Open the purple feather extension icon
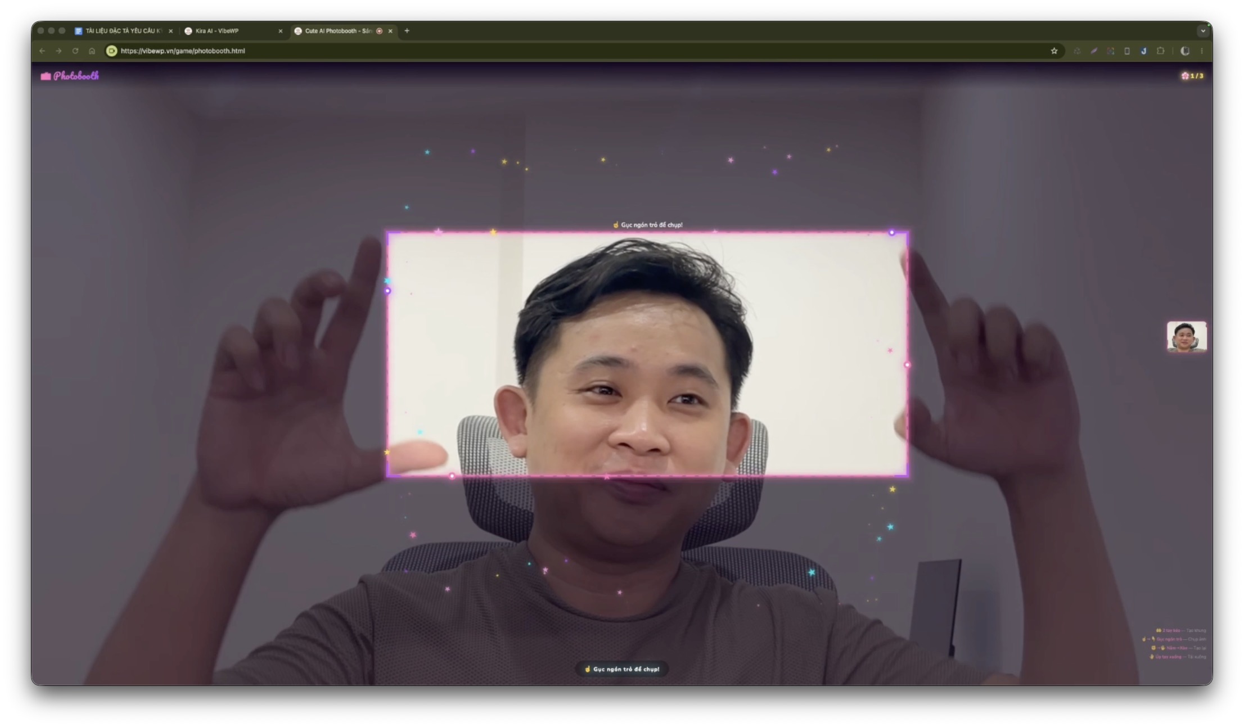The height and width of the screenshot is (727, 1244). pos(1094,51)
